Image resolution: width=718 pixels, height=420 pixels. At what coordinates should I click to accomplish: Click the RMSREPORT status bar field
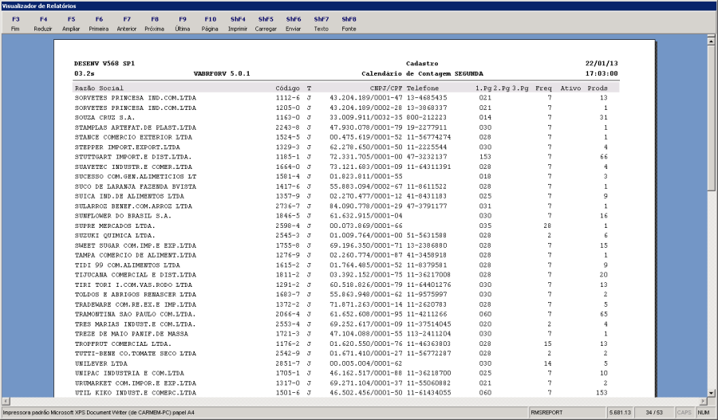point(567,413)
